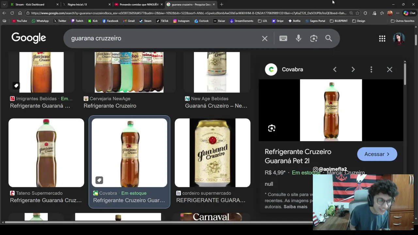
Task: Open Refrigerante Cruzeiro result title
Action: [x=110, y=106]
